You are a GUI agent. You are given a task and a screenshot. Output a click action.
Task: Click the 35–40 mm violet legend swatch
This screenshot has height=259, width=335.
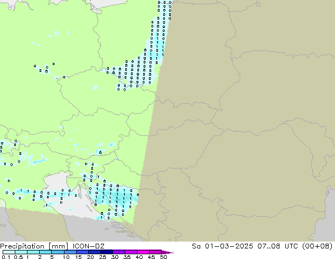pyautogui.click(x=131, y=252)
